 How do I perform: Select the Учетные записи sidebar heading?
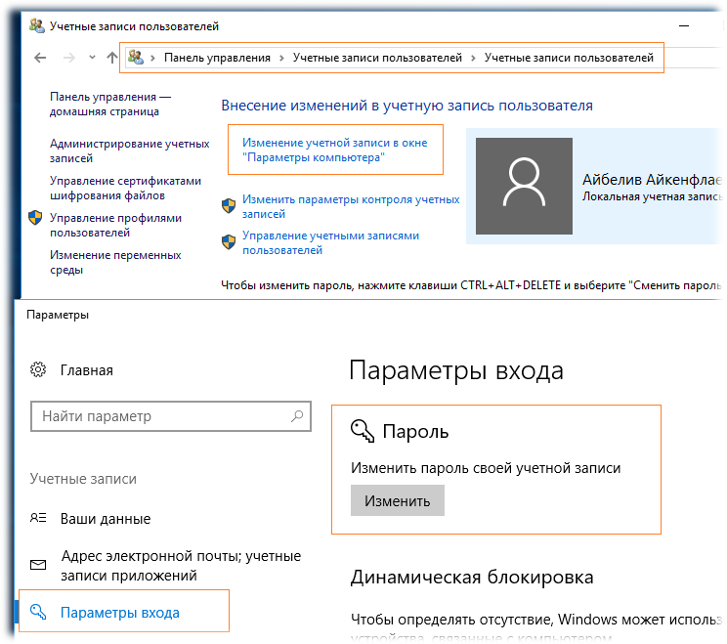(x=83, y=479)
